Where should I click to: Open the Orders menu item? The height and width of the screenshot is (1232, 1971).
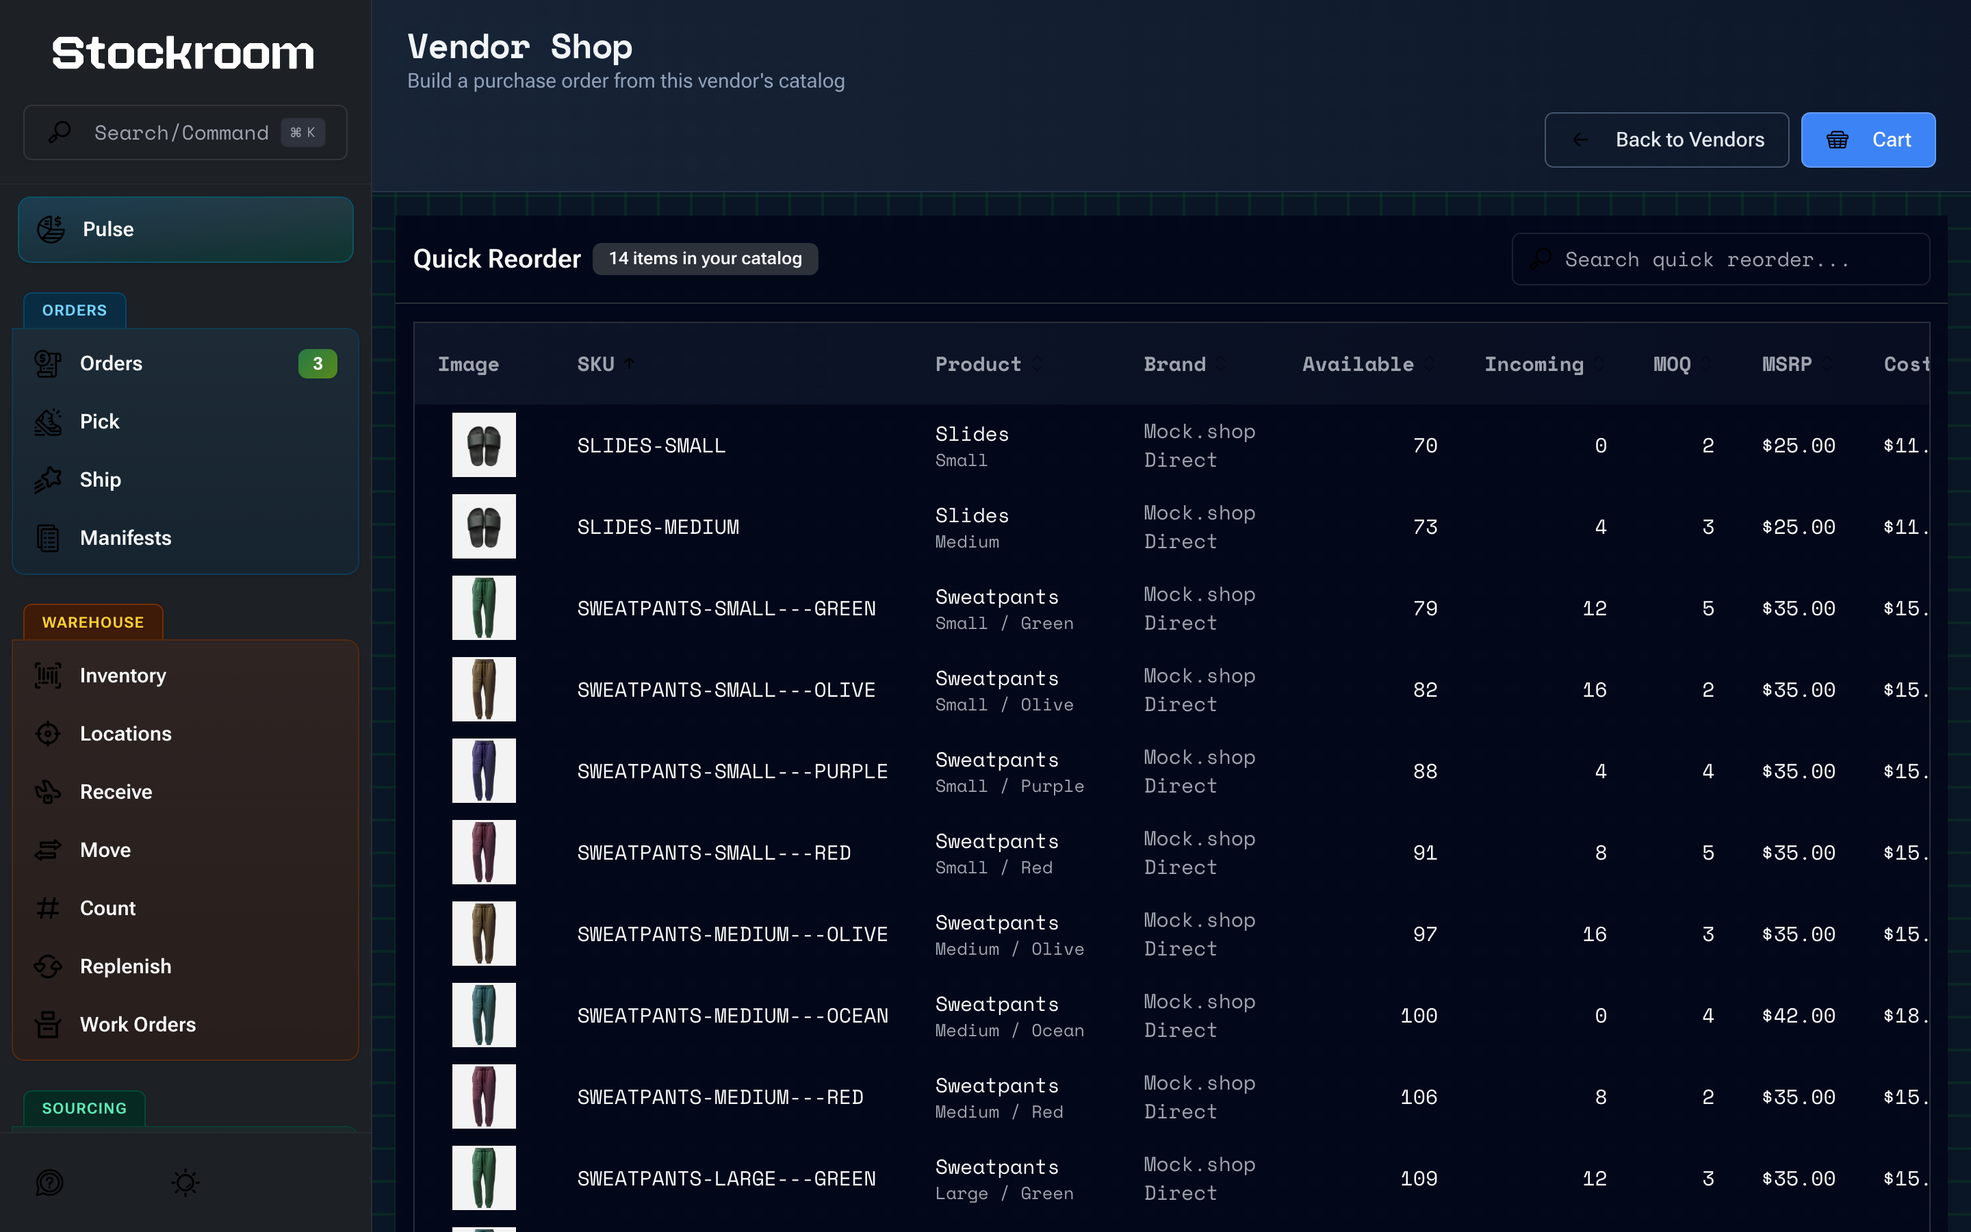click(185, 363)
